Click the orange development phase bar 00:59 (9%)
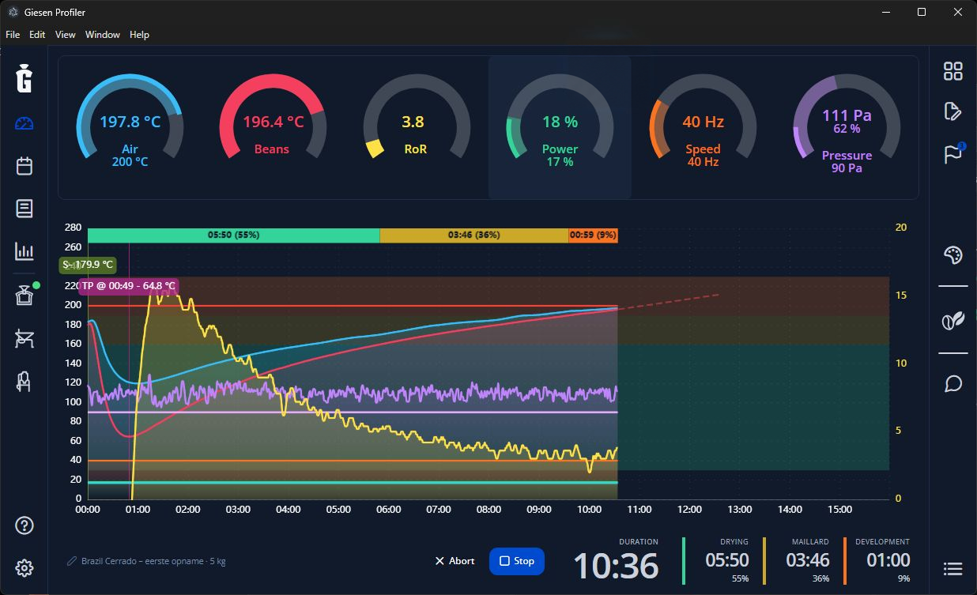The height and width of the screenshot is (595, 977). click(x=593, y=235)
